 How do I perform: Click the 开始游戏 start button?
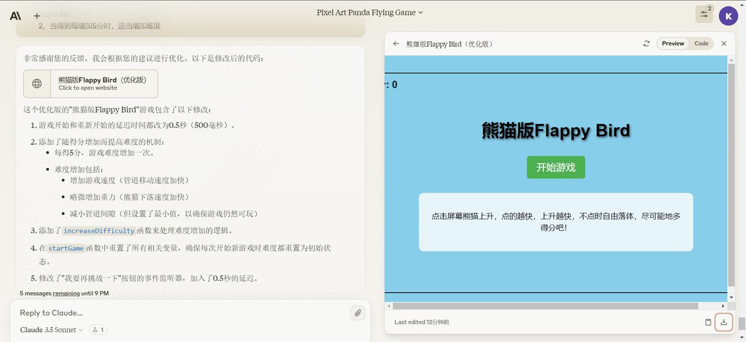coord(556,167)
